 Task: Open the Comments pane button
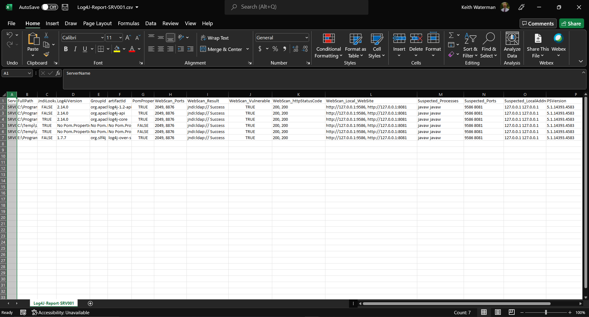[538, 24]
